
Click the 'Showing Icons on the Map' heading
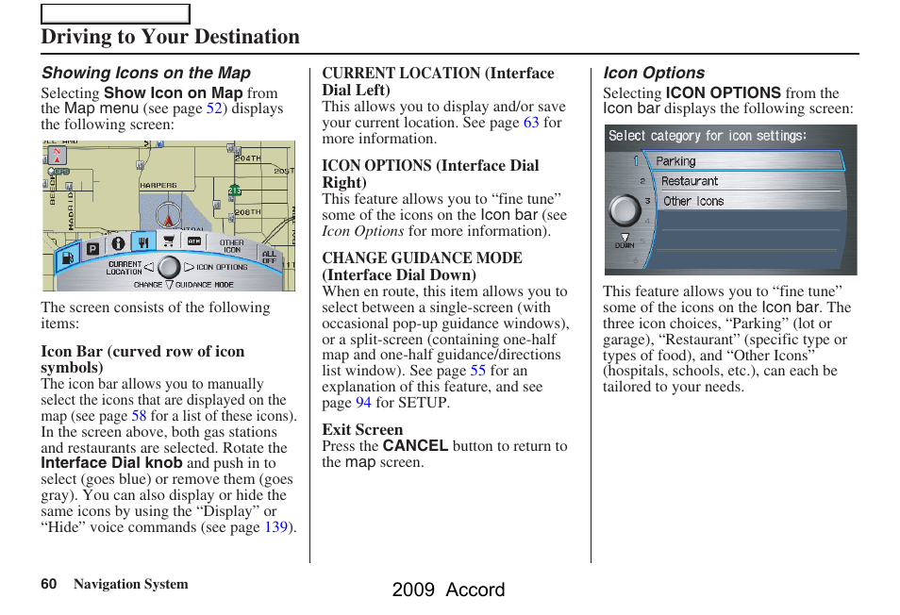pyautogui.click(x=146, y=73)
